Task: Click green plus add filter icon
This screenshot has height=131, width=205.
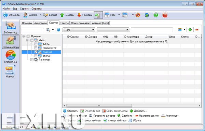Action: pyautogui.click(x=190, y=30)
